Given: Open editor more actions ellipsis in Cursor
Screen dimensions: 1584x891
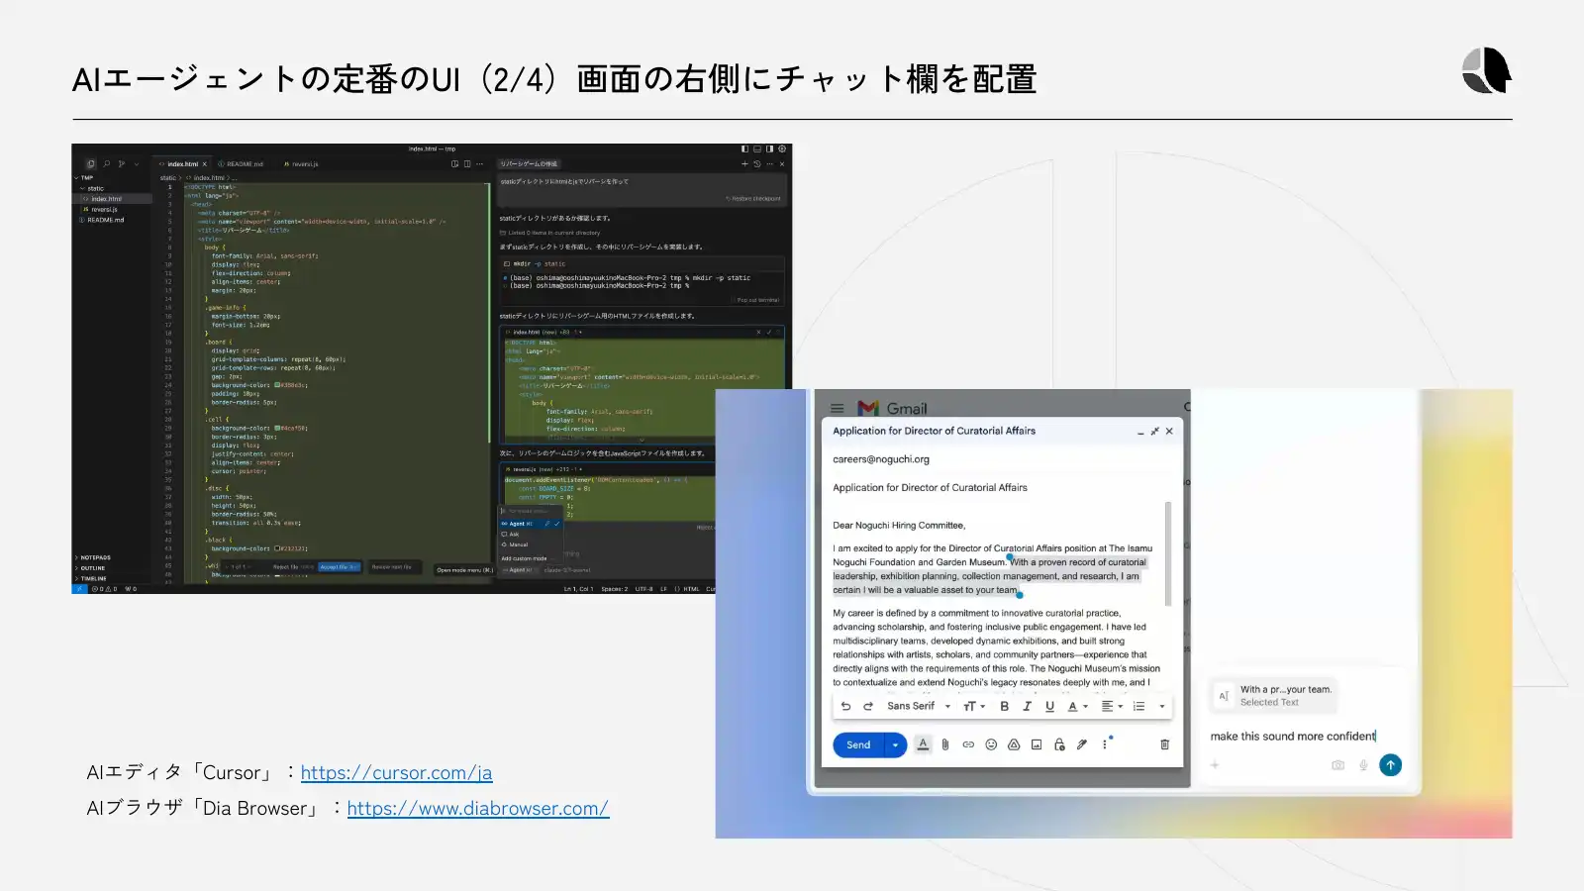Looking at the screenshot, I should pyautogui.click(x=480, y=164).
